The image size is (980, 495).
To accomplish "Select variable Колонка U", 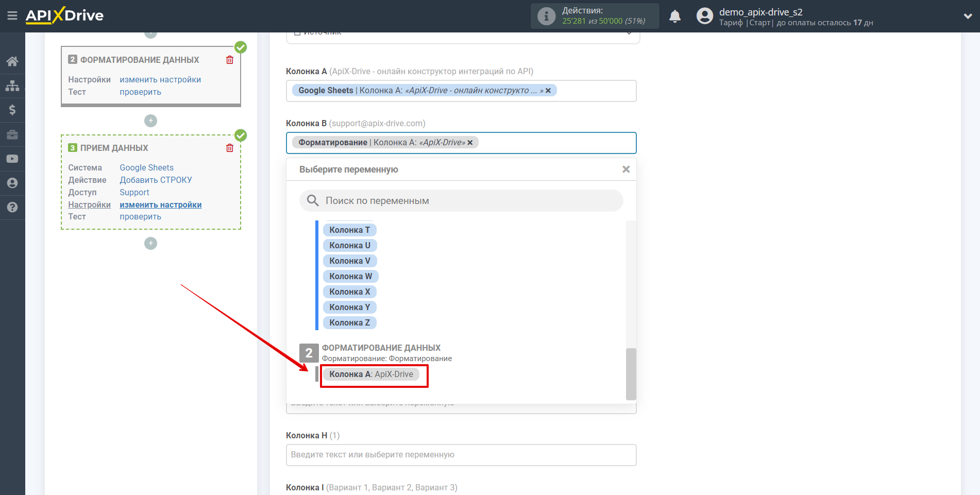I will (x=350, y=245).
